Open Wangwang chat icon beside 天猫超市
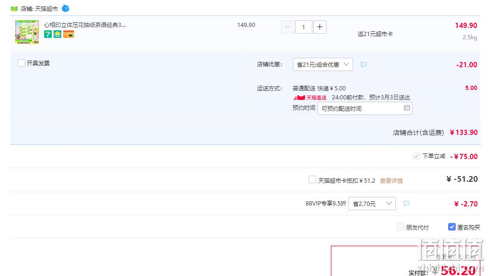This screenshot has height=276, width=488. [x=66, y=9]
